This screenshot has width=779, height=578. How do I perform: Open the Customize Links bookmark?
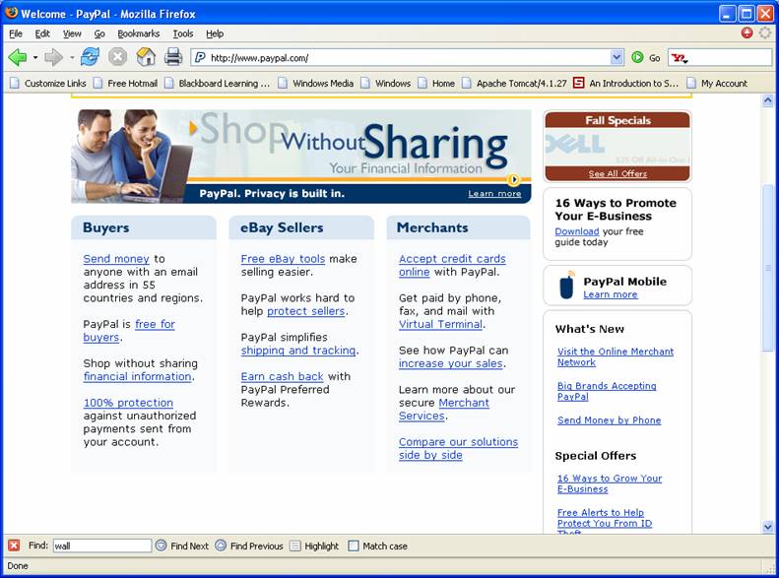(x=48, y=84)
